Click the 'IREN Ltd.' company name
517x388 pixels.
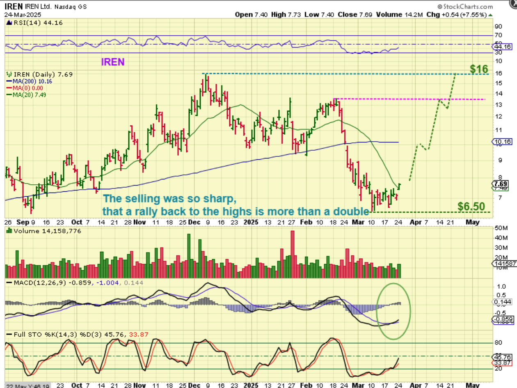tap(38, 7)
